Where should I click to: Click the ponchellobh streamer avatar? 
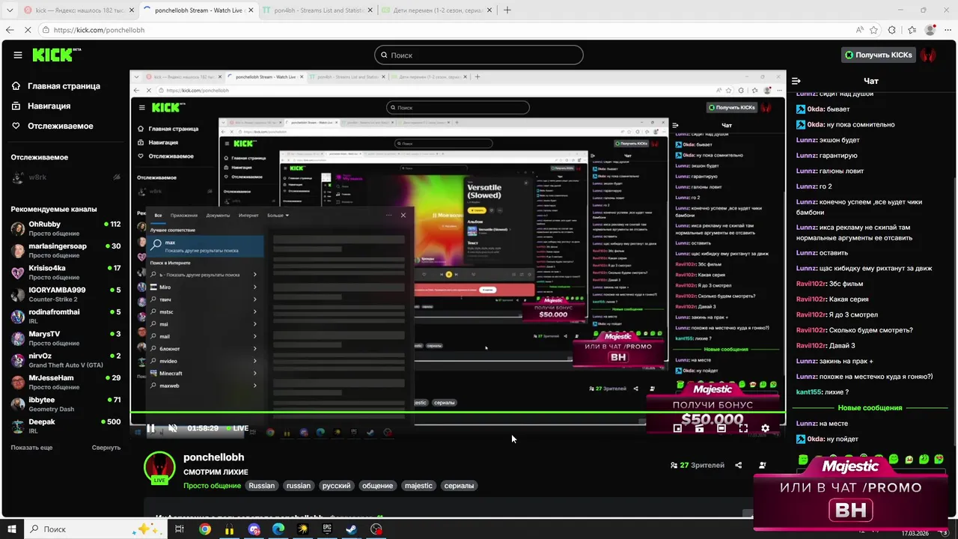pyautogui.click(x=159, y=467)
